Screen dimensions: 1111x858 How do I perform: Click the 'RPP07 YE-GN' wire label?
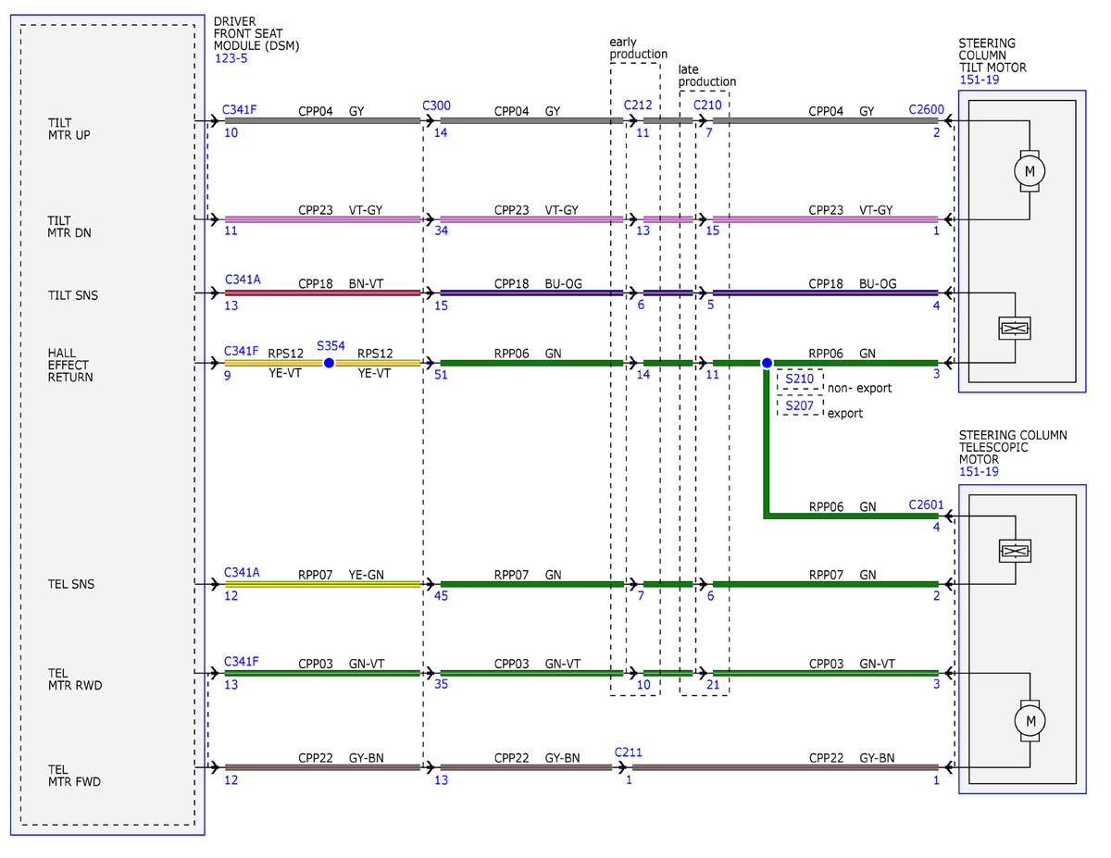coord(341,574)
